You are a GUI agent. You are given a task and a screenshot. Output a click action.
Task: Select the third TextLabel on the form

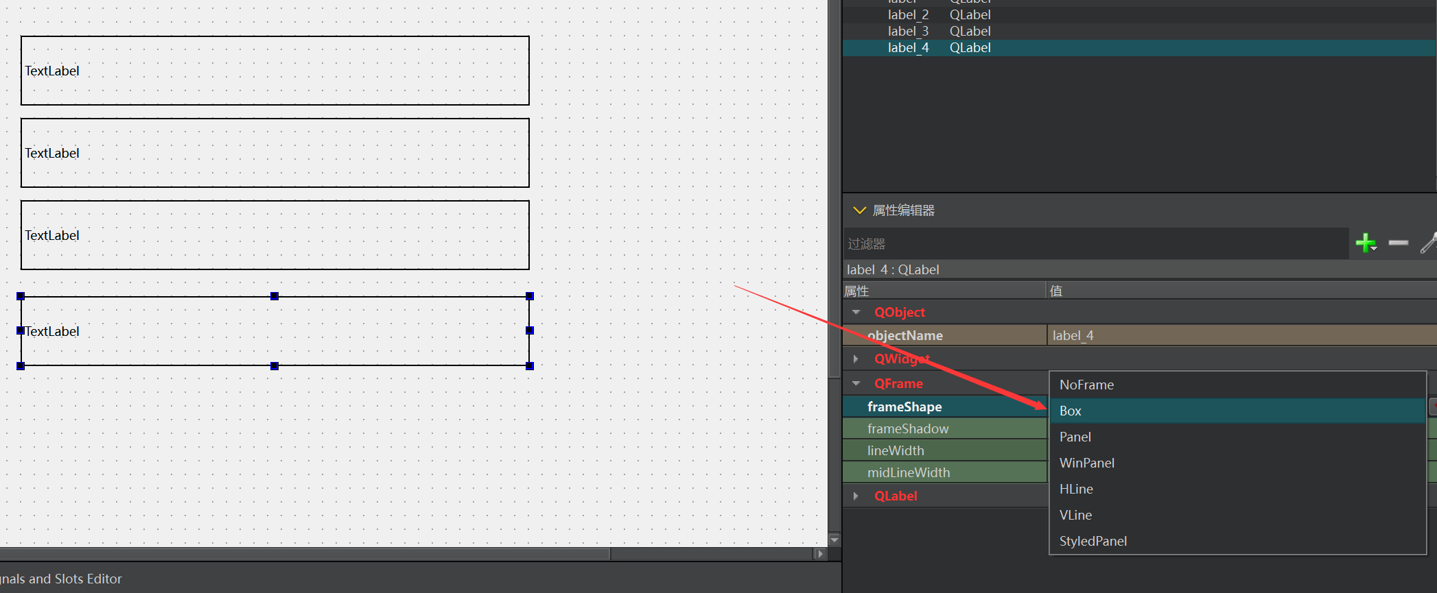(x=275, y=235)
